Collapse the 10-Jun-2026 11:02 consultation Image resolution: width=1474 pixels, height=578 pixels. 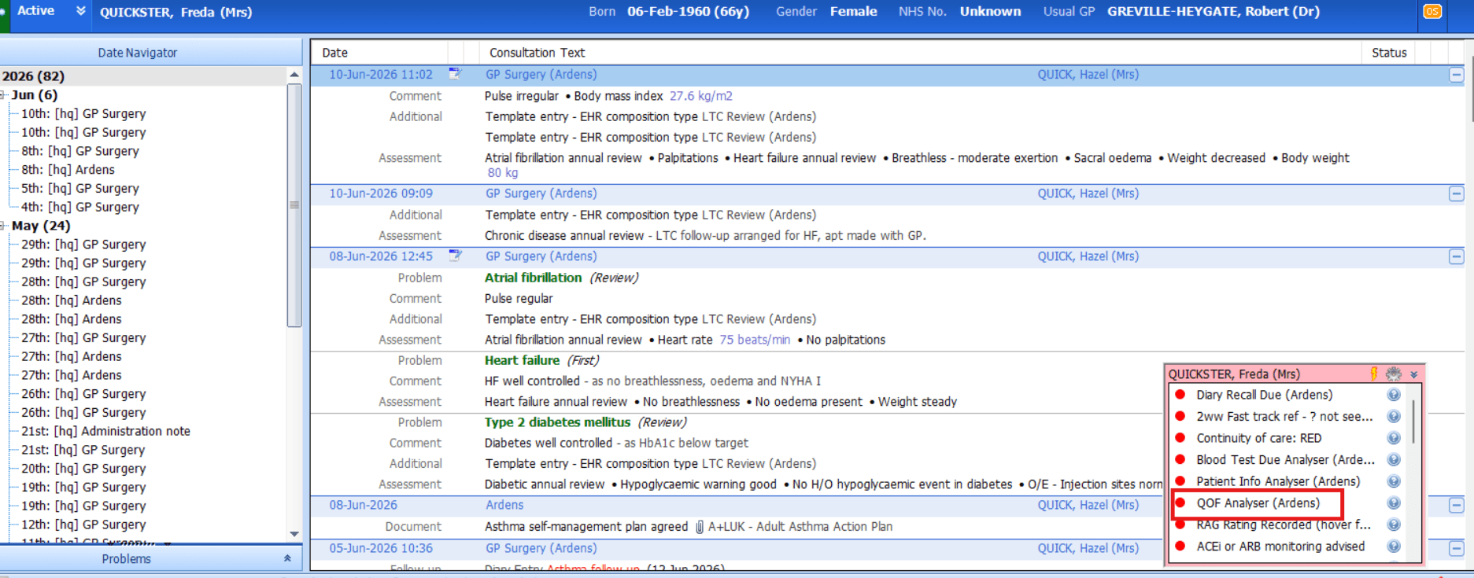1457,75
